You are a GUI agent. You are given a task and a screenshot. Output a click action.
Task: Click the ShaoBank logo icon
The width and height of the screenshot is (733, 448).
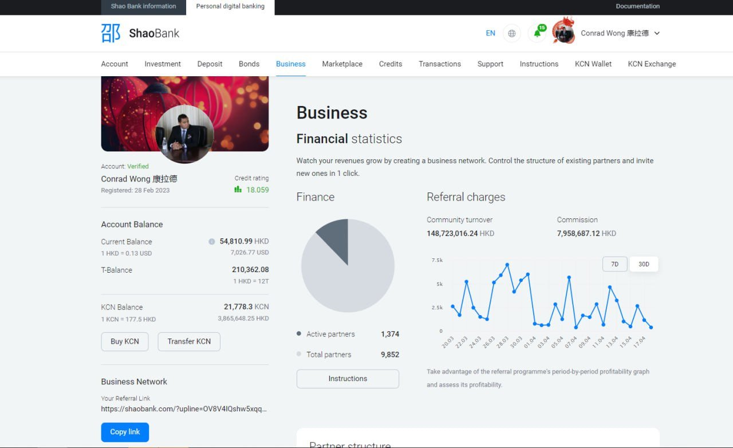tap(111, 33)
